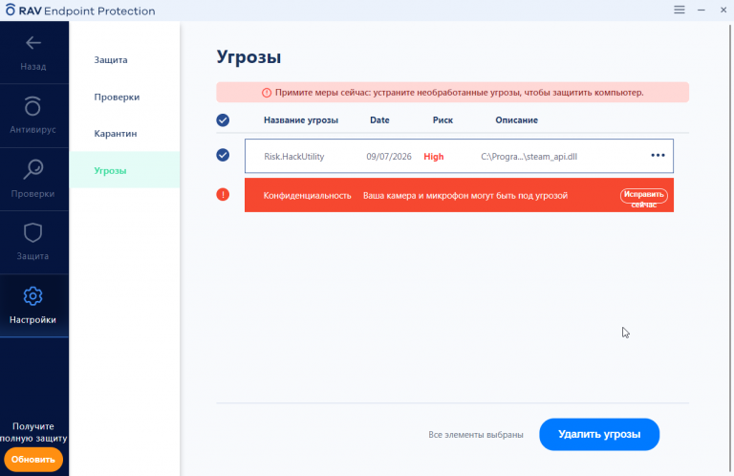Viewport: 734px width, 476px height.
Task: Click the pink Примите меры сейчас banner text
Action: [459, 93]
